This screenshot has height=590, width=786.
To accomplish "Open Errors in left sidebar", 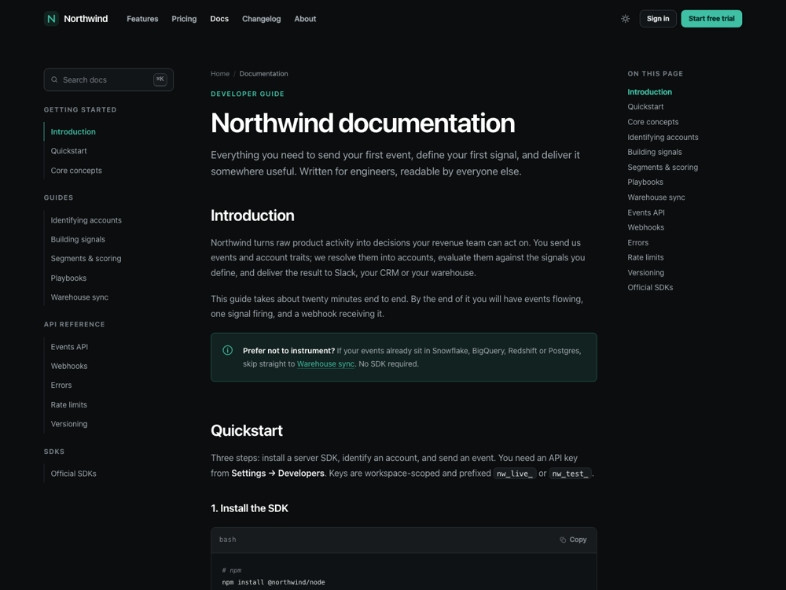I will 61,385.
